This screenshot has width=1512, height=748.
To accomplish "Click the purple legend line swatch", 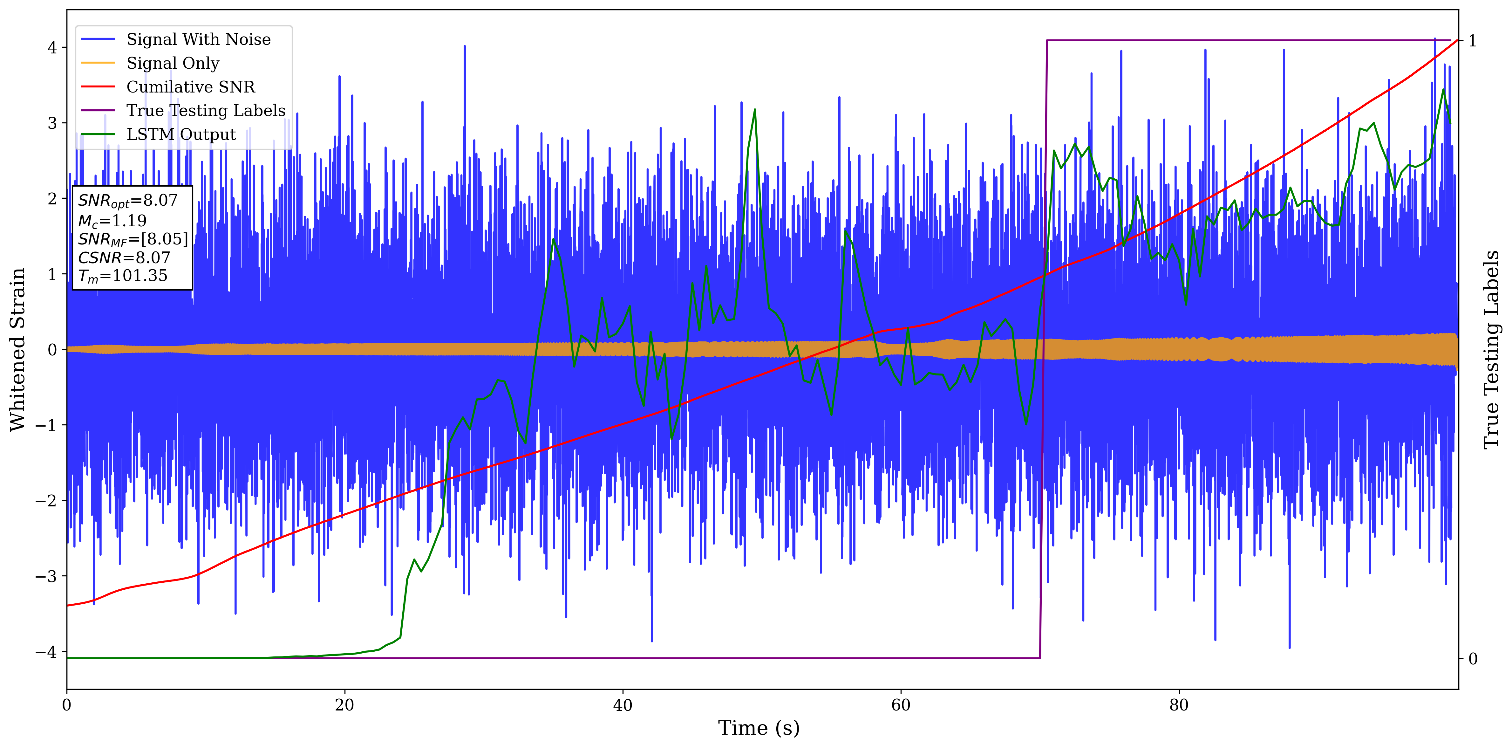I will coord(98,110).
